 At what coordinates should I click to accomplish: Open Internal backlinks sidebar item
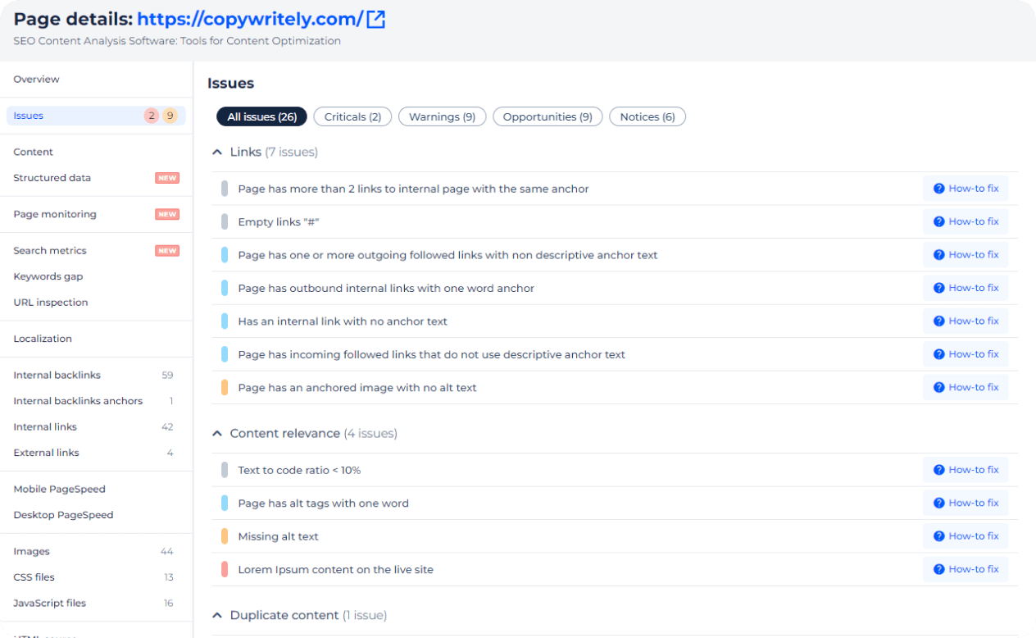57,375
